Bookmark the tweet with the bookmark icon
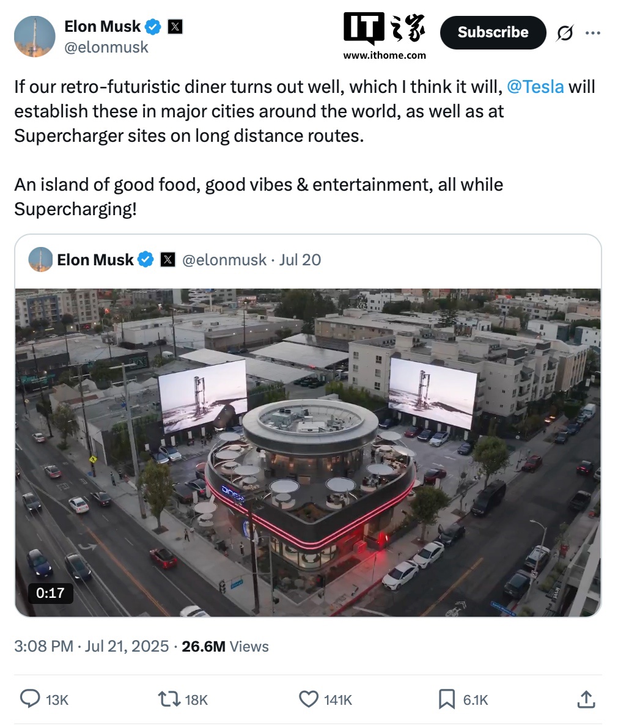618x725 pixels. [x=447, y=699]
